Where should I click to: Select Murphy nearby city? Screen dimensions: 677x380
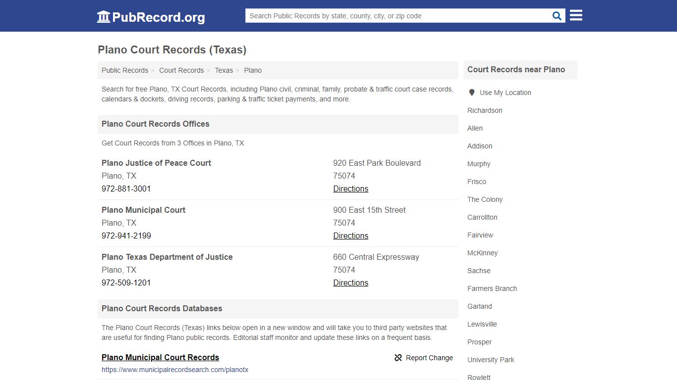point(479,164)
